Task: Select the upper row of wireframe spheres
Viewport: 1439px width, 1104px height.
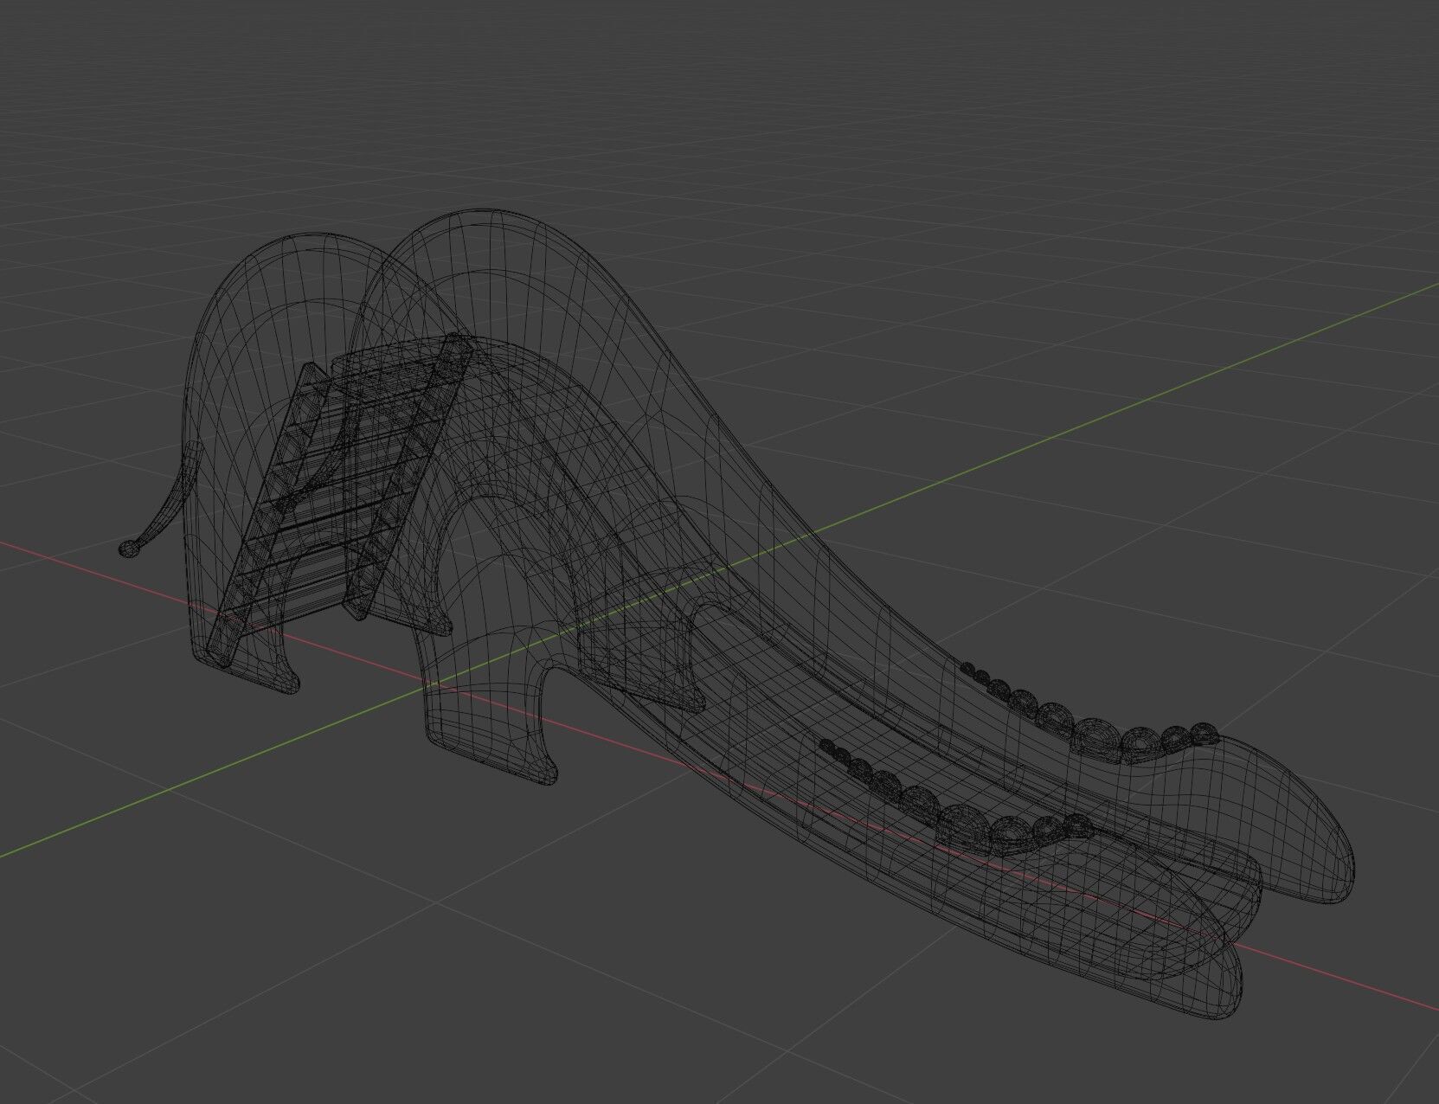Action: pyautogui.click(x=1090, y=715)
